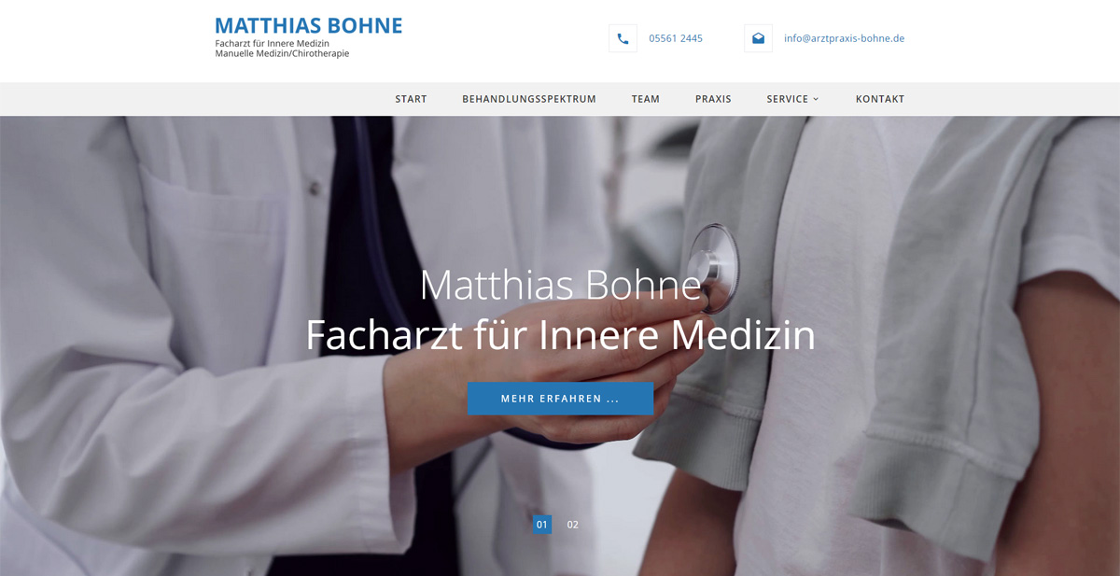Image resolution: width=1120 pixels, height=576 pixels.
Task: Open the PRAXIS page
Action: pos(713,99)
